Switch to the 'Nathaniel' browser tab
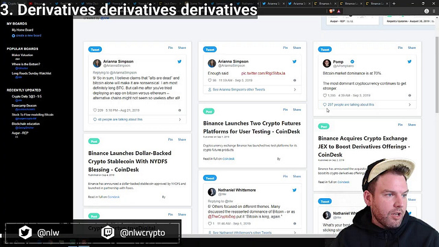 click(247, 4)
